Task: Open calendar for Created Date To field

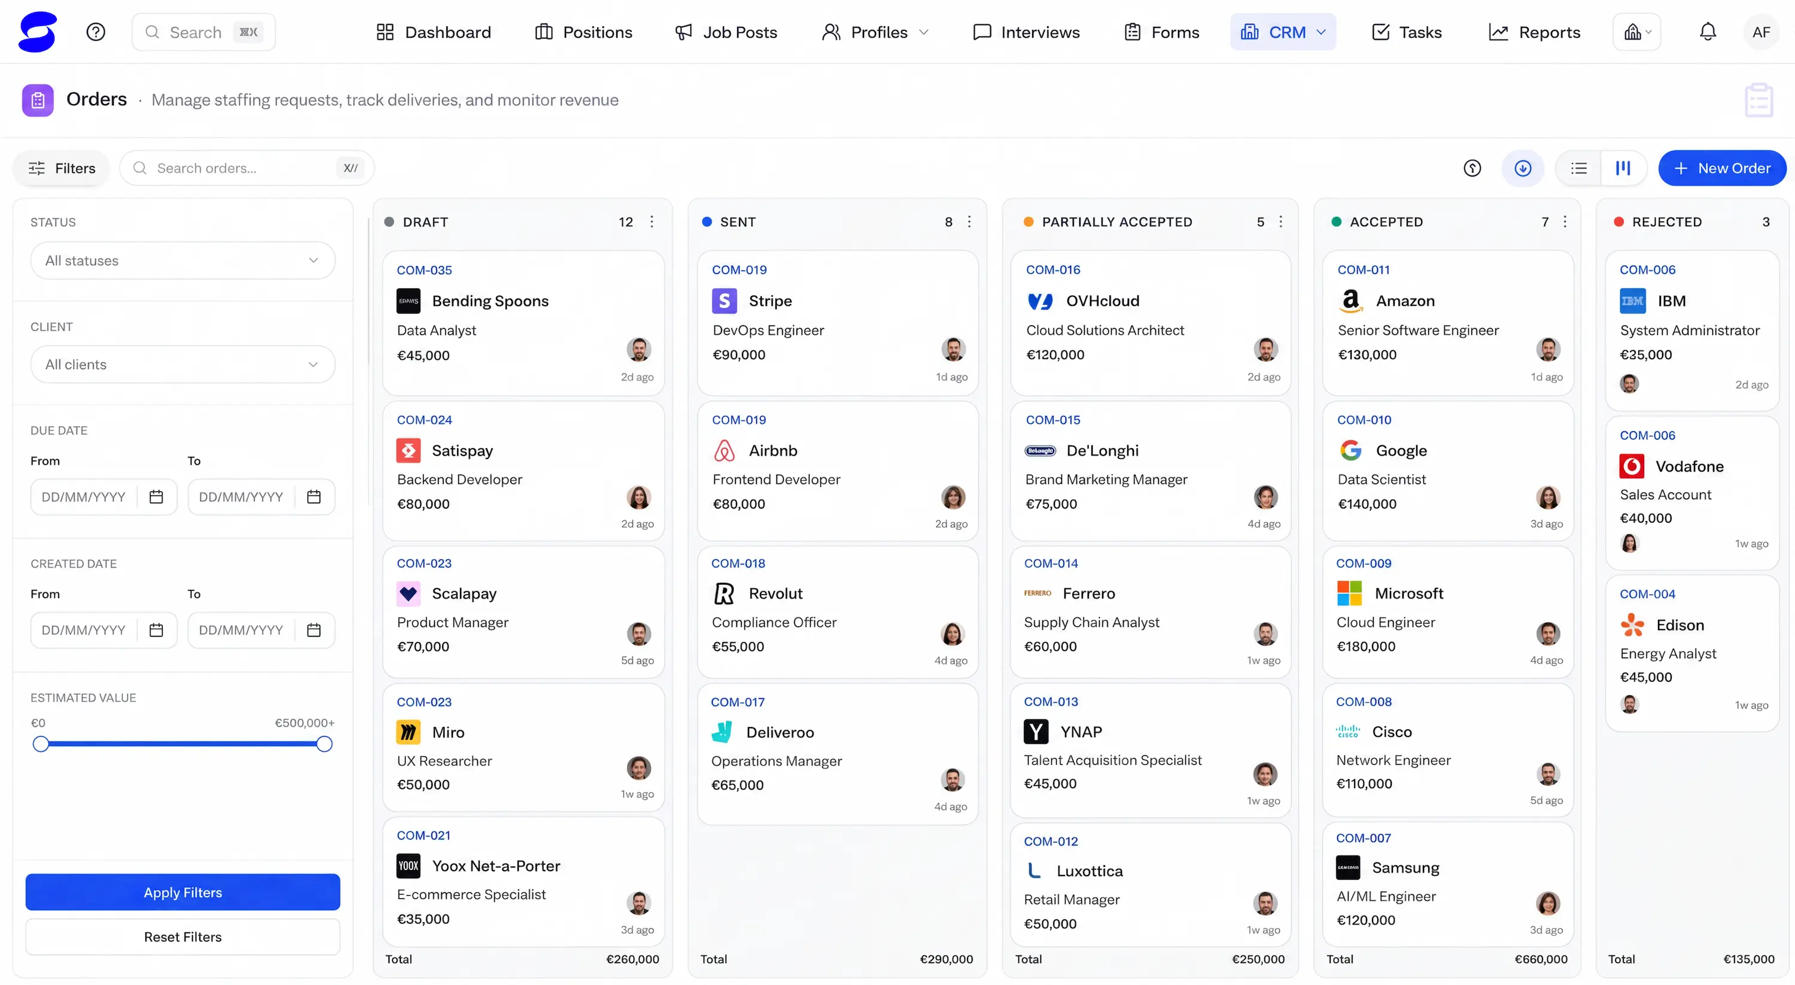Action: click(314, 630)
